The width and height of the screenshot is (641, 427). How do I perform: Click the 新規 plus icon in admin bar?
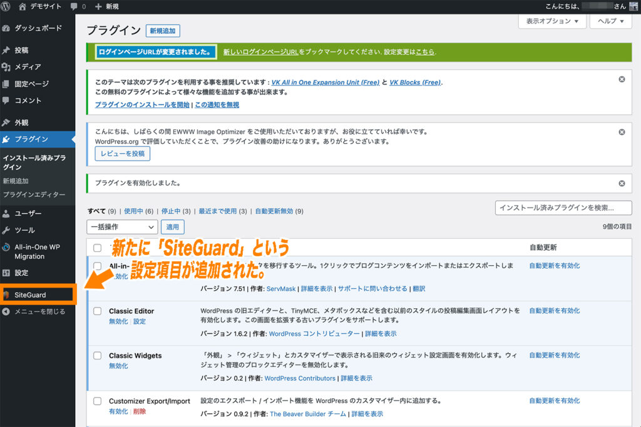(100, 7)
